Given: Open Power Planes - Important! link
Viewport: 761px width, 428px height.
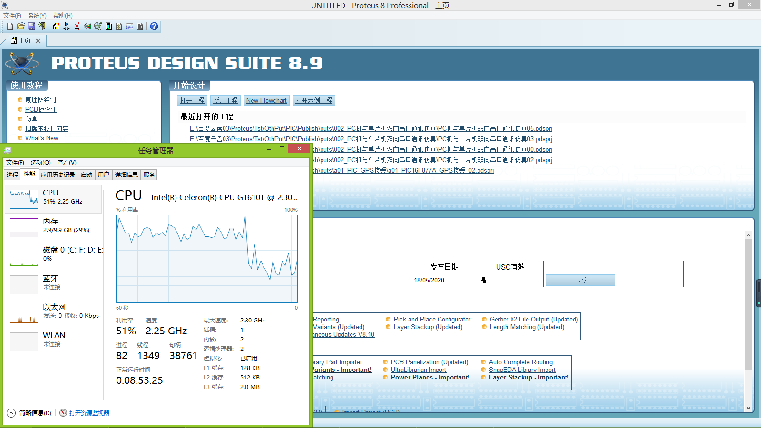Looking at the screenshot, I should click(430, 377).
